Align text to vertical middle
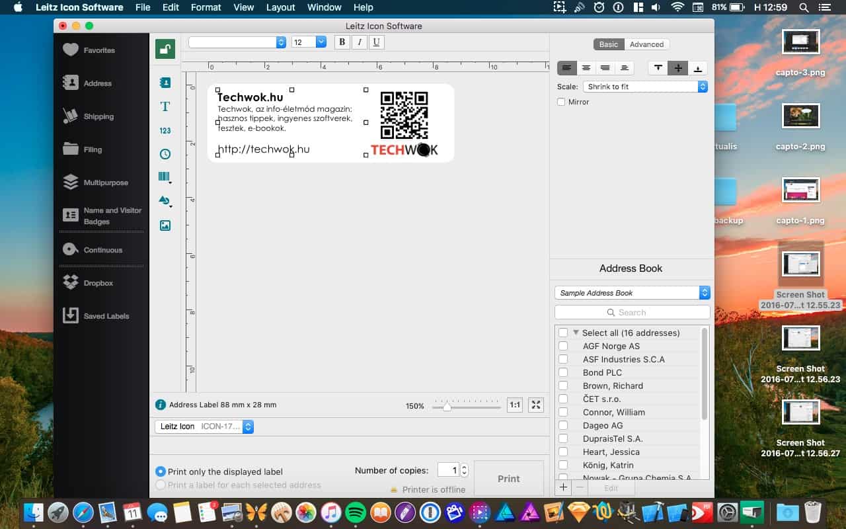The width and height of the screenshot is (846, 529). (x=678, y=68)
